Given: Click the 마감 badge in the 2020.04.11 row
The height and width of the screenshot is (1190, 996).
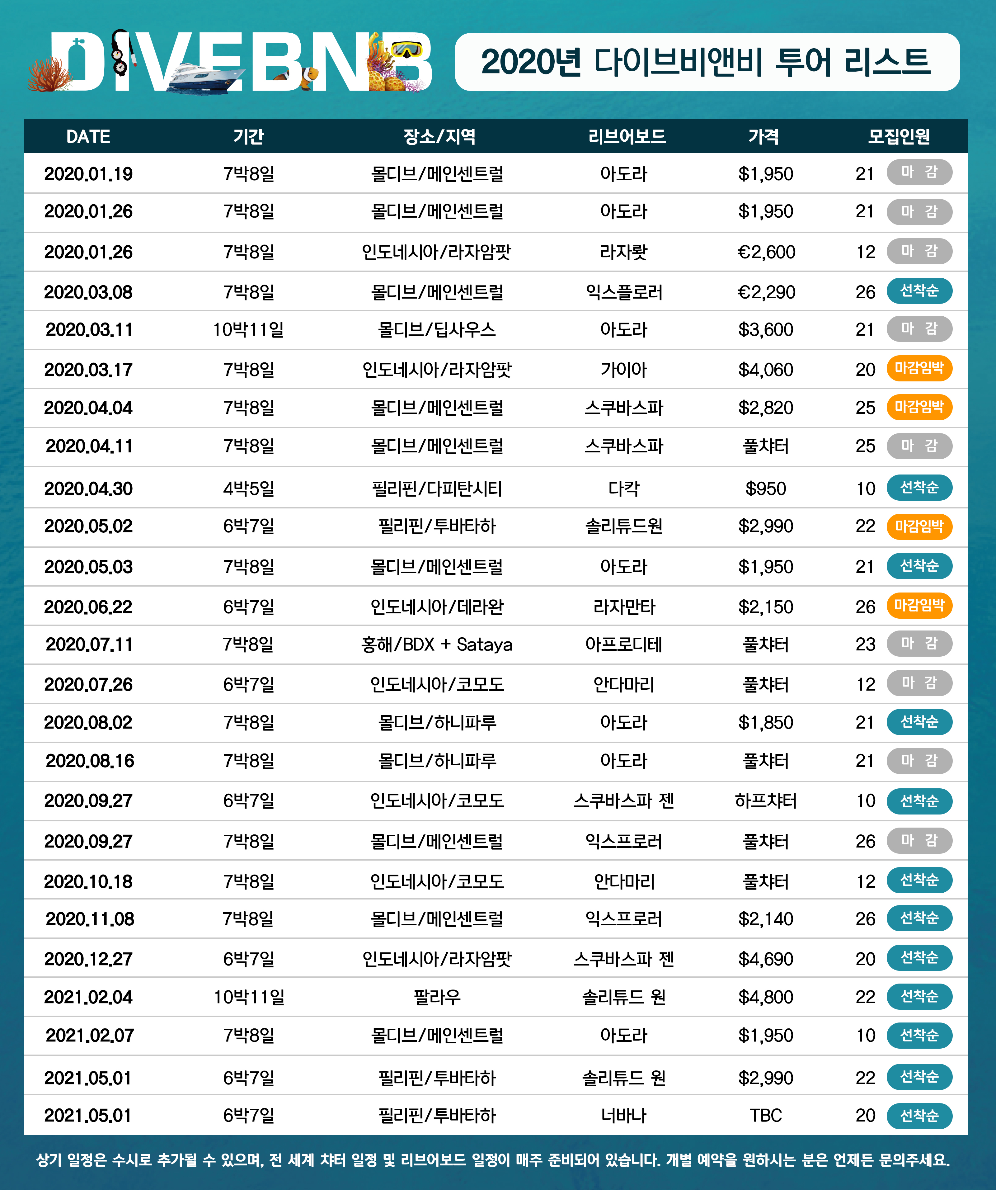Looking at the screenshot, I should 919,446.
